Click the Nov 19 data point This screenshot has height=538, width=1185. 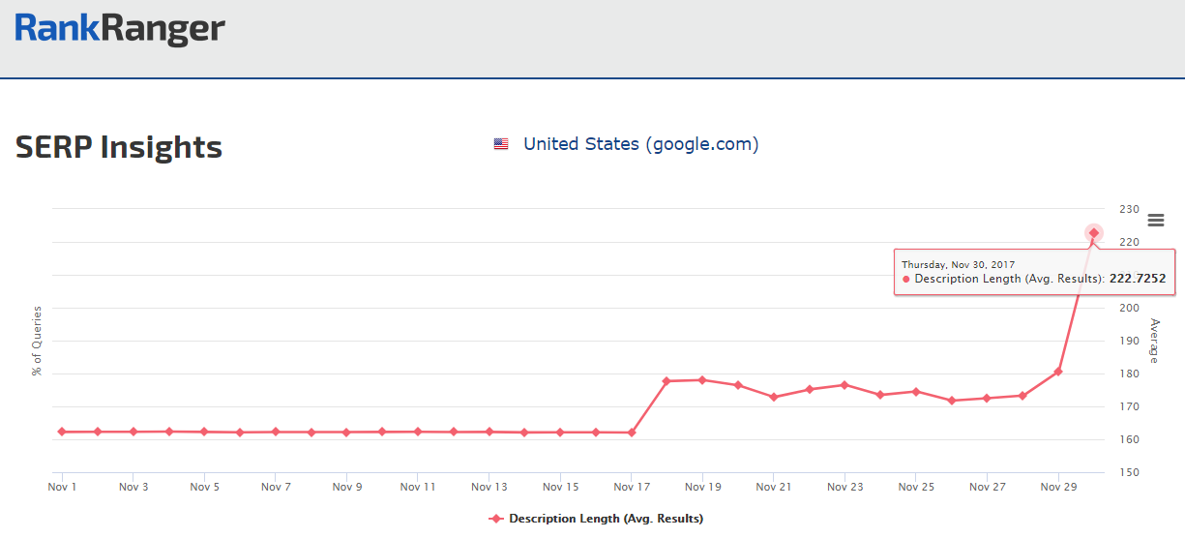(702, 380)
